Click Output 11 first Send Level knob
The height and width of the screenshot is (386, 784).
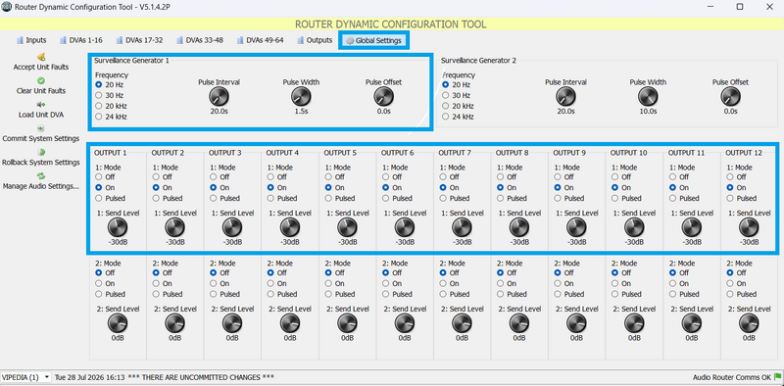(692, 228)
